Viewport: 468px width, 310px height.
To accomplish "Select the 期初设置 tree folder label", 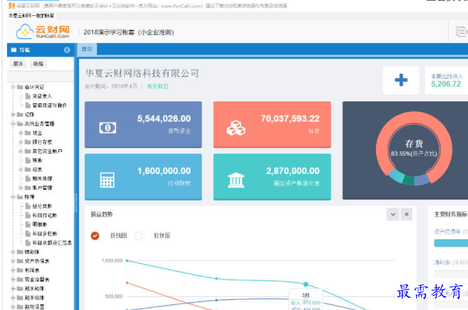I will click(35, 306).
